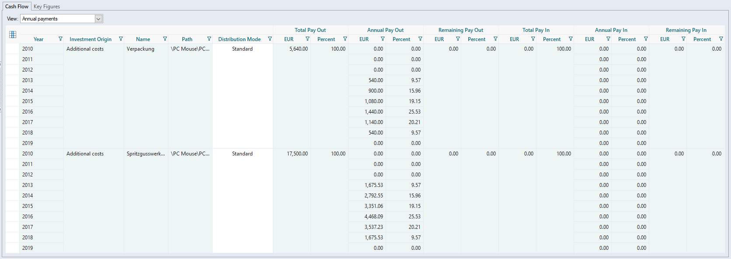
Task: Open the Investment Origin column filter
Action: coord(121,39)
